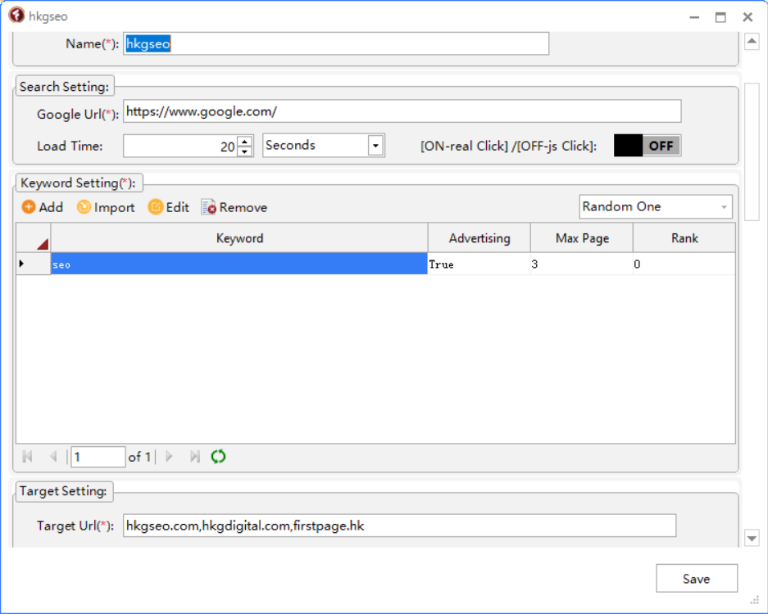Toggle the real Click / js Click switch

(x=647, y=145)
